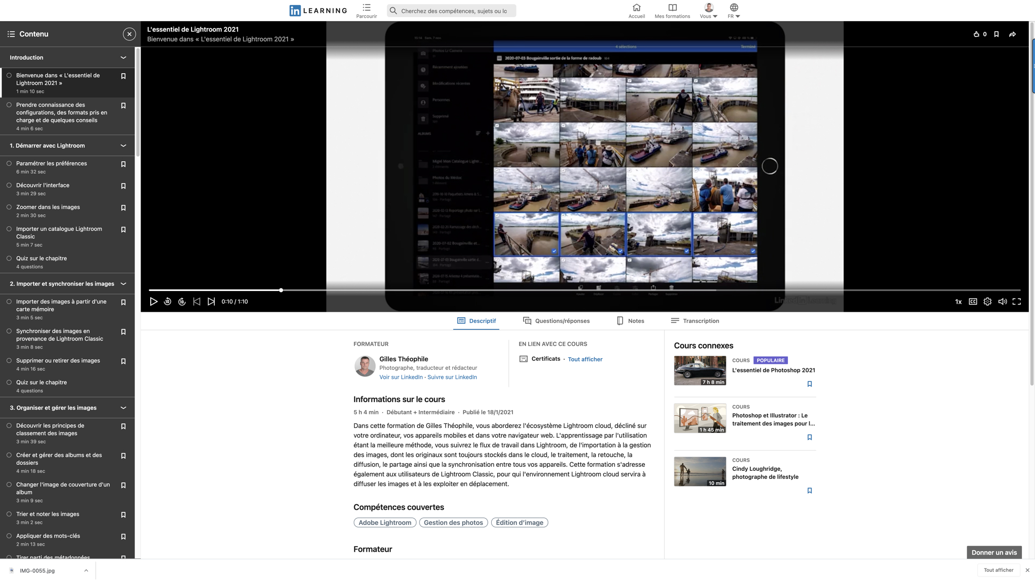1035x582 pixels.
Task: Toggle completion circle for 'Zoomer dans les images'
Action: 9,207
